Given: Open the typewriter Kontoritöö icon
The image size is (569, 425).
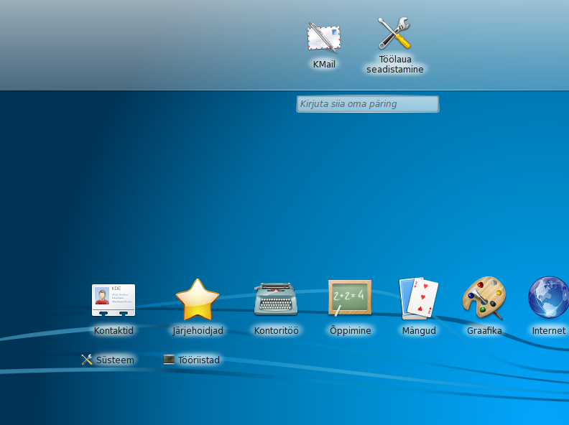Looking at the screenshot, I should [x=276, y=299].
